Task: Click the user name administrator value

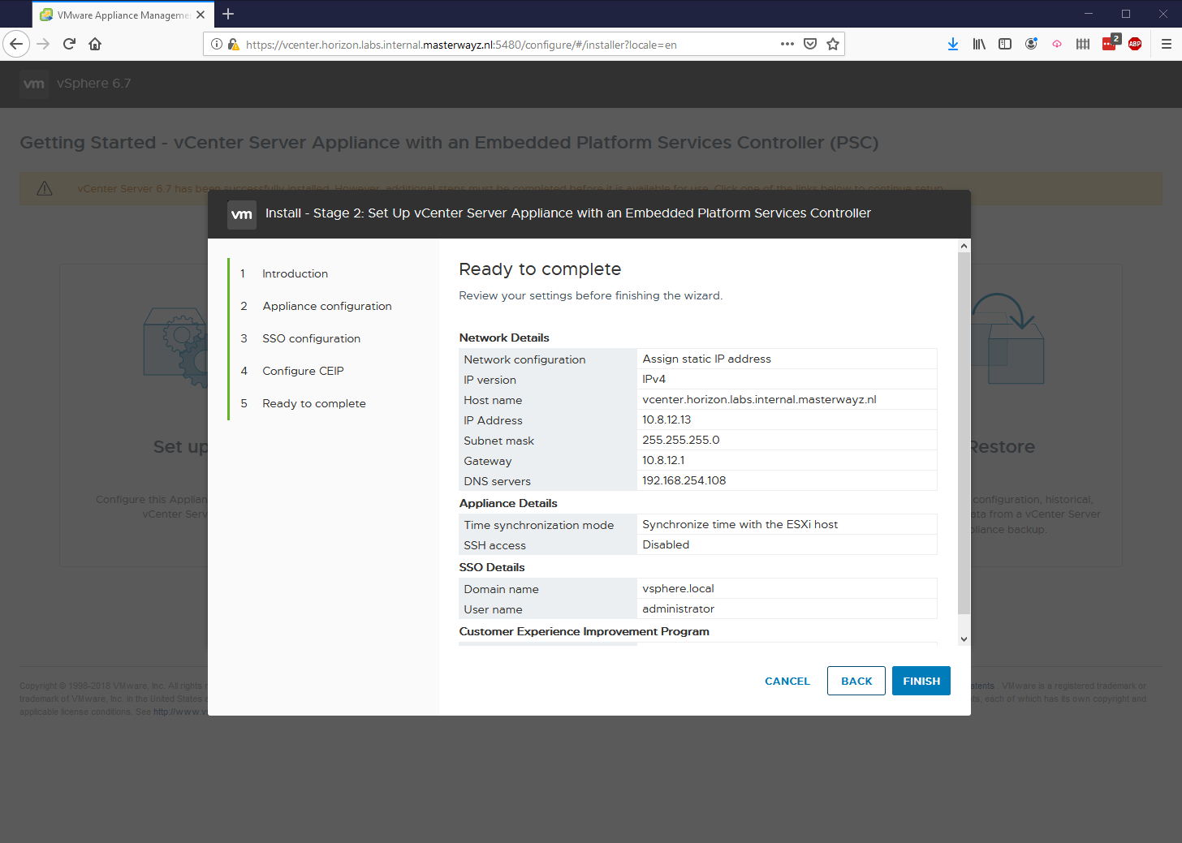Action: click(x=678, y=609)
